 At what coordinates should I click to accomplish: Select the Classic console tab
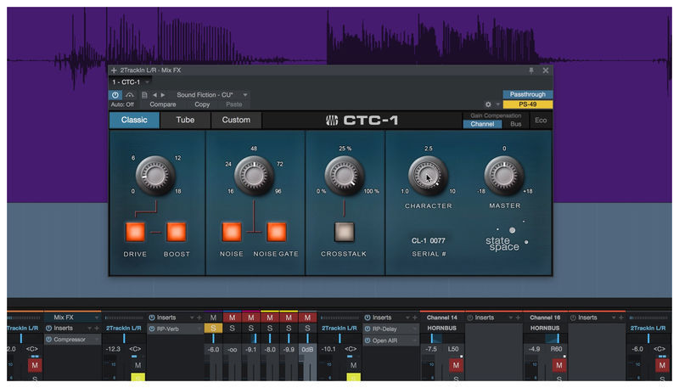pos(134,120)
